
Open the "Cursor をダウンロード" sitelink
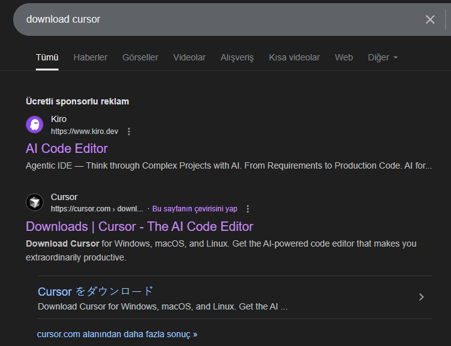point(96,292)
